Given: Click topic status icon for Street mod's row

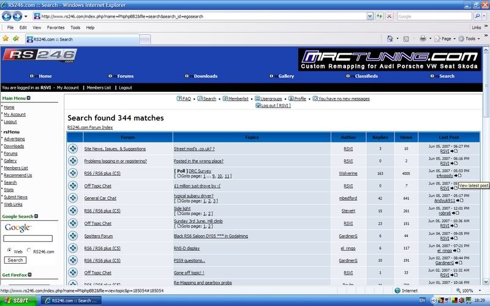Looking at the screenshot, I should click(x=73, y=149).
